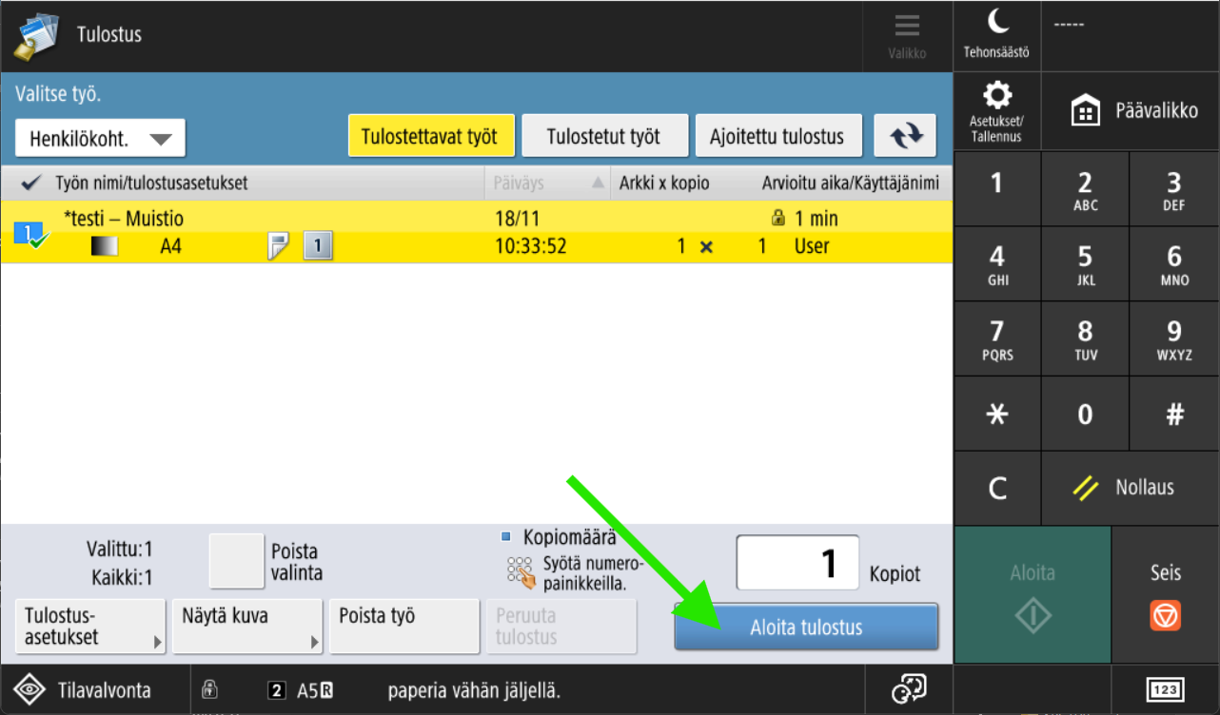This screenshot has width=1220, height=715.
Task: Click the refresh job list icon
Action: coord(905,136)
